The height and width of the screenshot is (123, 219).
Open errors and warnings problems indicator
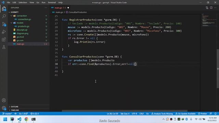35,114
